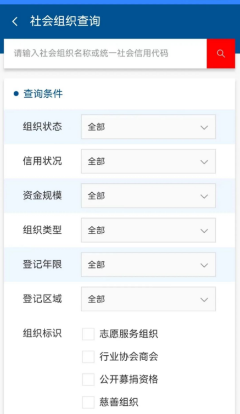Go back using the header arrow

click(x=15, y=21)
